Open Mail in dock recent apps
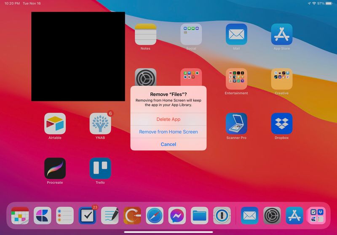Viewport: 337px width, 235px height. [x=249, y=216]
